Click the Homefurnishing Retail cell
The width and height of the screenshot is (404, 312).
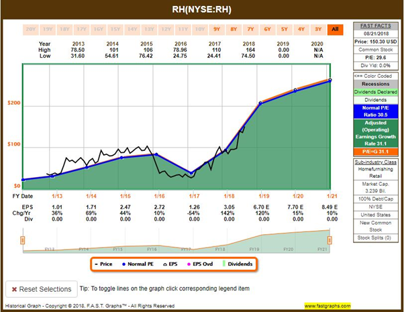tap(376, 172)
